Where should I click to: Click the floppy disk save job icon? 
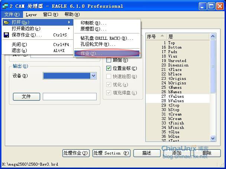[6, 35]
